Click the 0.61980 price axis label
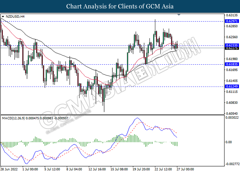240x171 pixels. pos(232,59)
